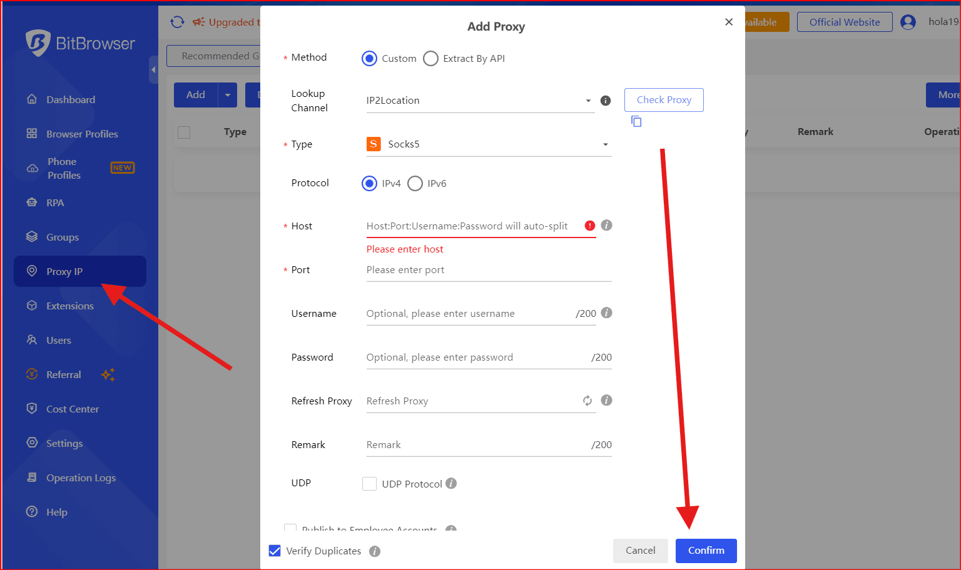
Task: Click the Help question mark icon
Action: pos(32,512)
